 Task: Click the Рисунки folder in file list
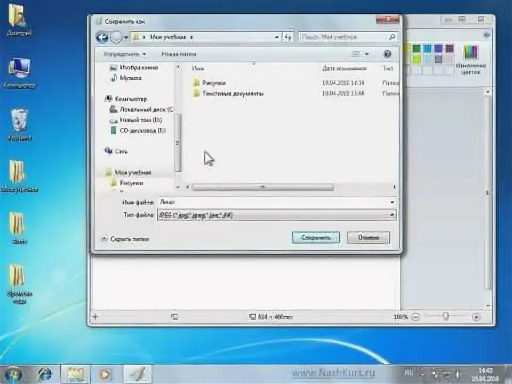pyautogui.click(x=209, y=83)
